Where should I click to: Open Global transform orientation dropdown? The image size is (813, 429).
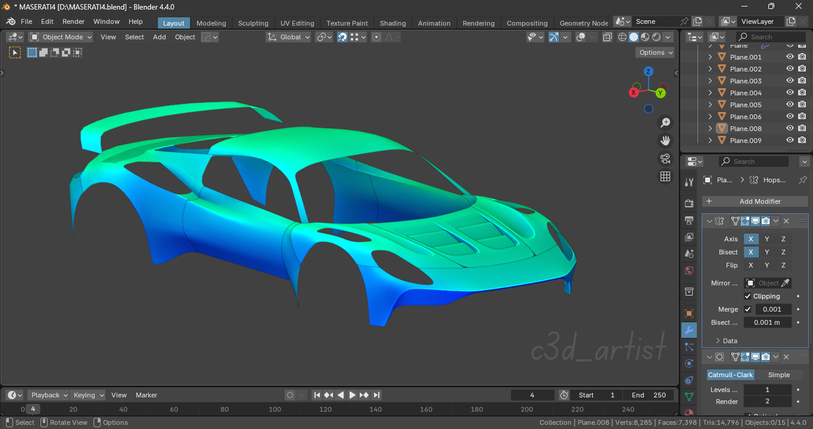click(x=289, y=37)
